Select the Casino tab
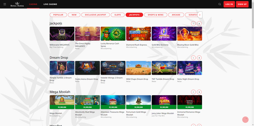Image resolution: width=254 pixels, height=126 pixels. point(33,4)
